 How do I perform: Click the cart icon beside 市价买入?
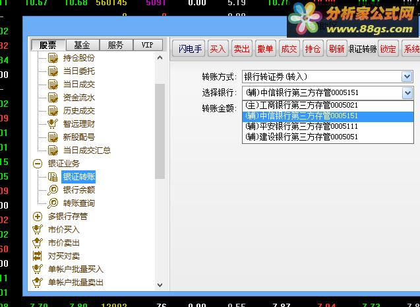coord(37,230)
